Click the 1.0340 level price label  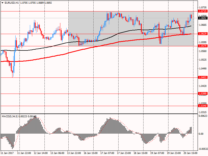(x=203, y=106)
